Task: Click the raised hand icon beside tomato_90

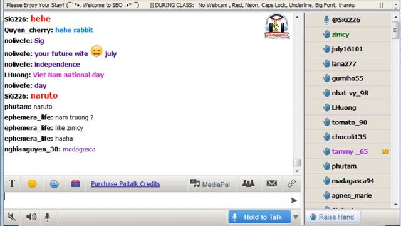Action: pos(326,122)
